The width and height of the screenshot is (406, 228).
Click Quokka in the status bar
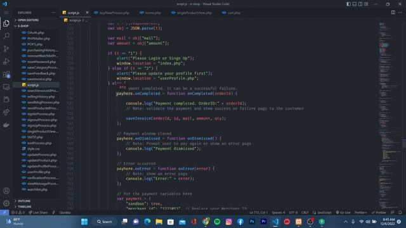click(65, 213)
